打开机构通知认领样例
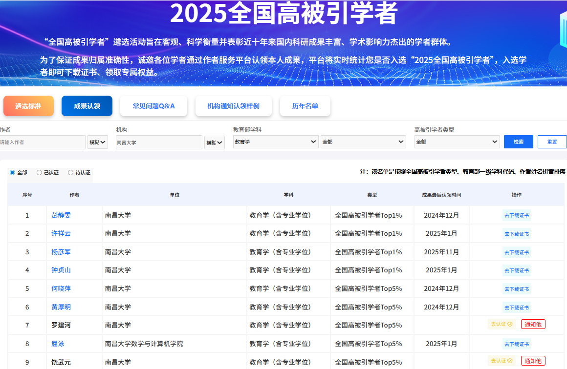Image resolution: width=567 pixels, height=369 pixels. 233,105
